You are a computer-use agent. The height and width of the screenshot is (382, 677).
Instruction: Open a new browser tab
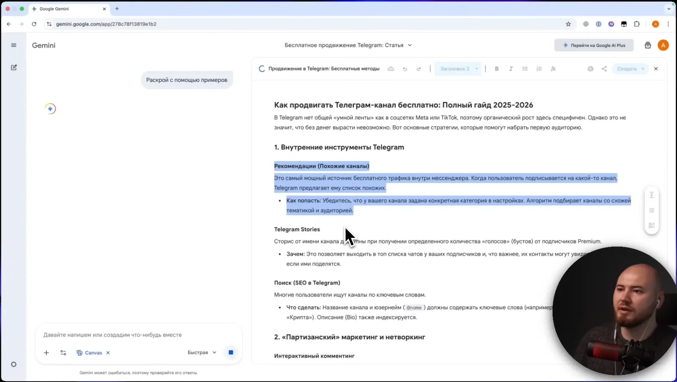click(x=117, y=8)
